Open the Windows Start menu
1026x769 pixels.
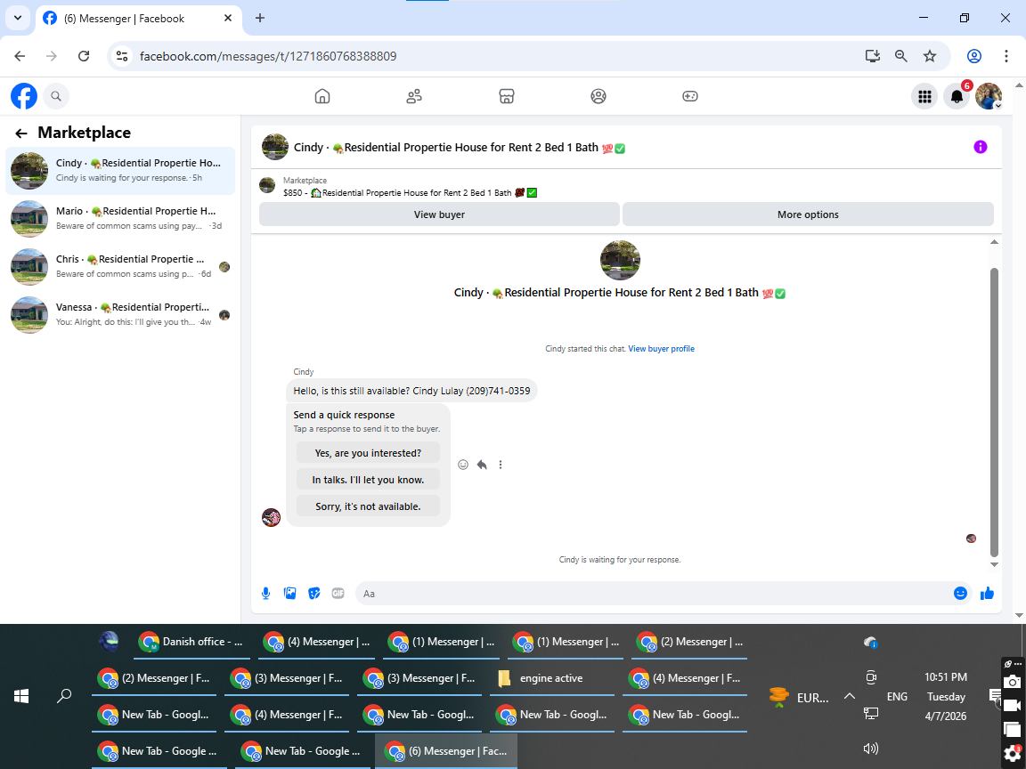tap(21, 696)
